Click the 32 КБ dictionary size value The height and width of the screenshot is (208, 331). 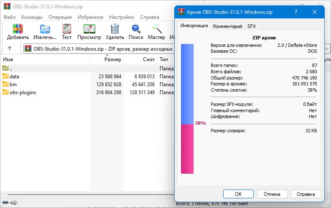[311, 131]
